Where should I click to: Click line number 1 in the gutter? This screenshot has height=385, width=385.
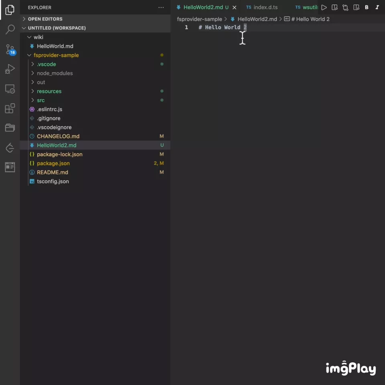(186, 27)
